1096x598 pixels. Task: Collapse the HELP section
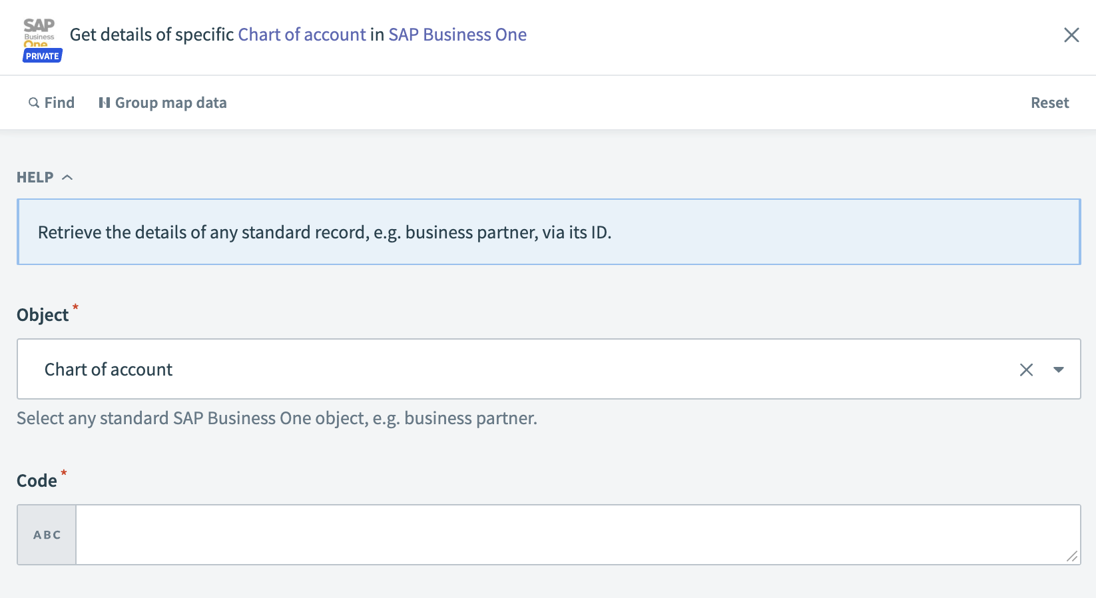tap(45, 177)
